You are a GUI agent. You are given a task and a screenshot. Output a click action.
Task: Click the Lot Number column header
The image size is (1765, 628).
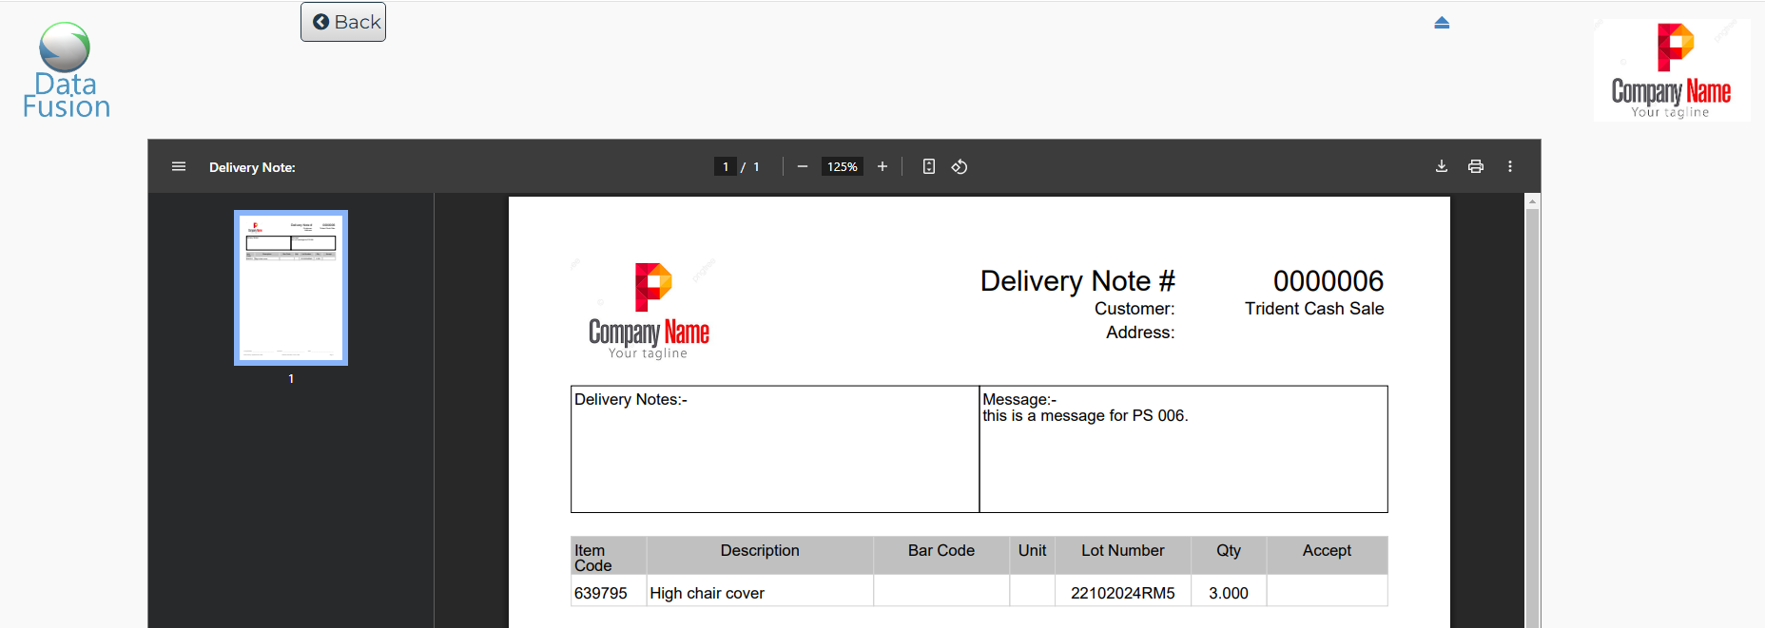click(1122, 551)
